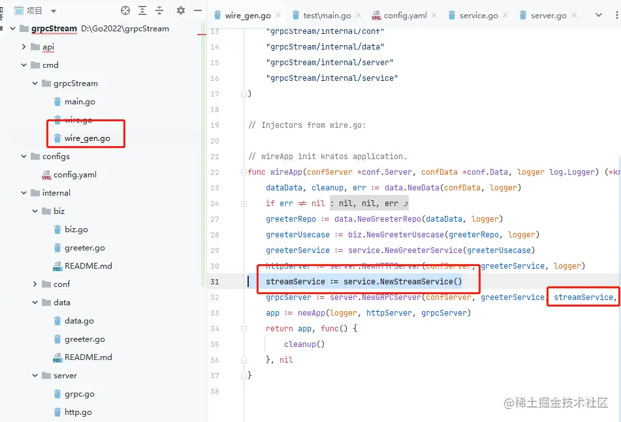
Task: Fold the import block at line 17
Action: pyautogui.click(x=244, y=94)
